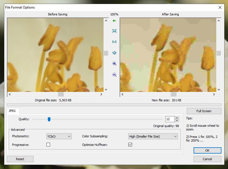Set preview to 1:1 actual size

tap(114, 42)
